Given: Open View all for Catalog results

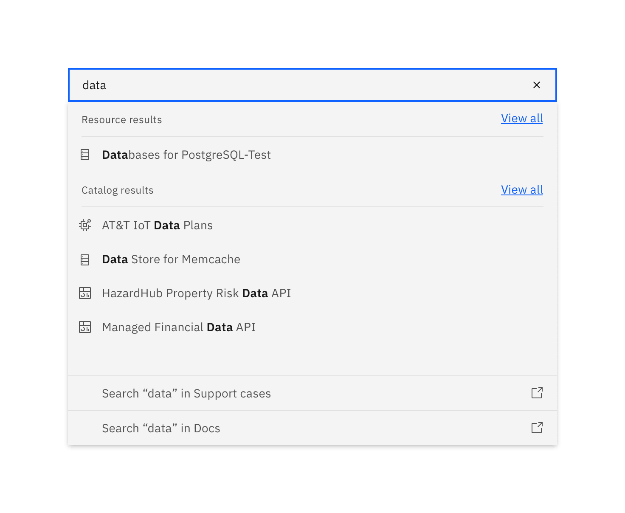Looking at the screenshot, I should [522, 190].
